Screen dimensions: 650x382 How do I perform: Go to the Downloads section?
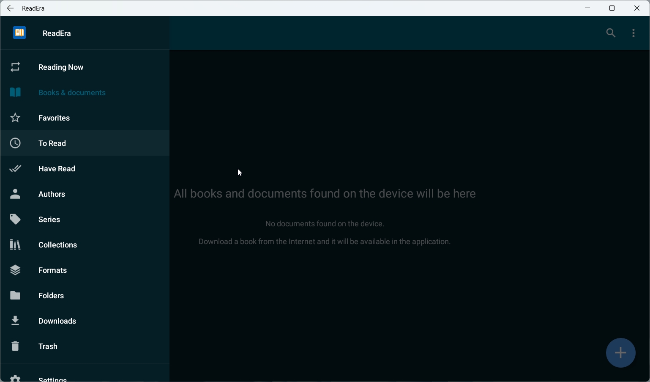click(57, 321)
